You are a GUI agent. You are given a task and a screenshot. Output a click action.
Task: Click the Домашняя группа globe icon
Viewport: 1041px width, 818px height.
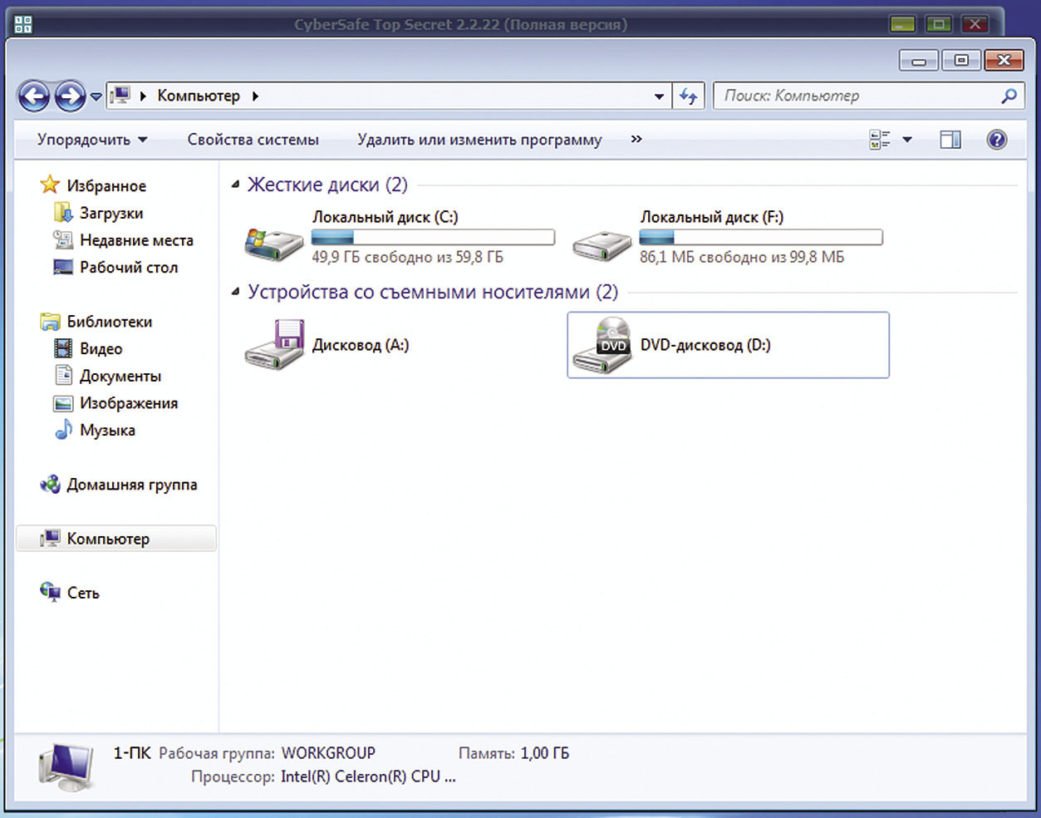[x=50, y=484]
